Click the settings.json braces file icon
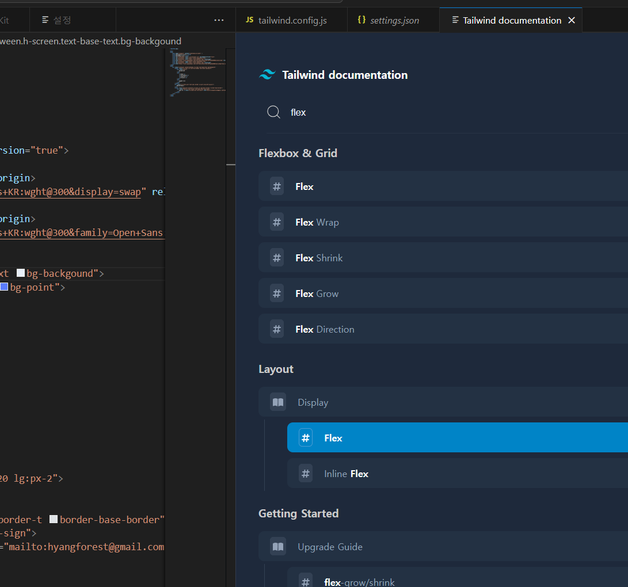The height and width of the screenshot is (587, 628). (361, 20)
